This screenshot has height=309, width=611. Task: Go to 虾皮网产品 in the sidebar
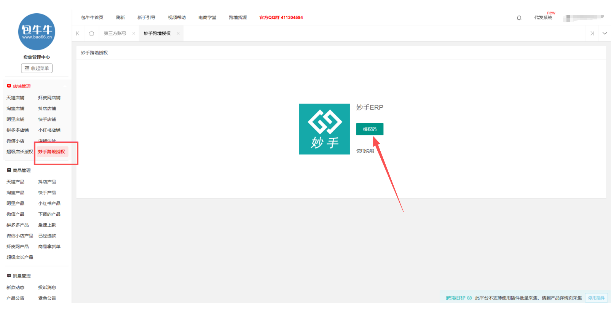pos(18,247)
